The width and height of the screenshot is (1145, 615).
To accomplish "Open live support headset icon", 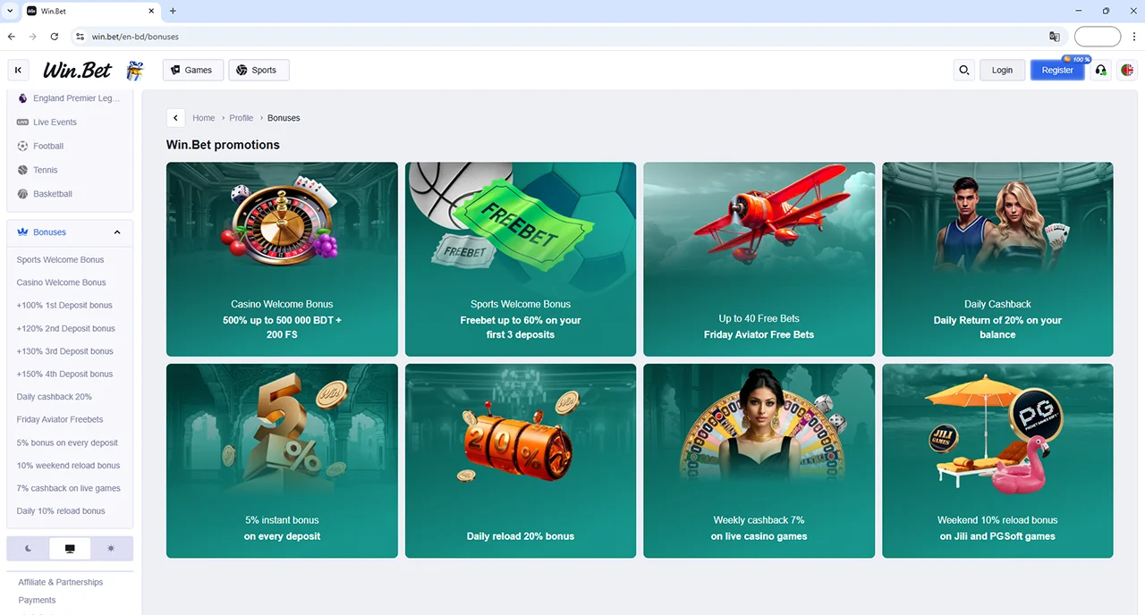I will pyautogui.click(x=1101, y=70).
